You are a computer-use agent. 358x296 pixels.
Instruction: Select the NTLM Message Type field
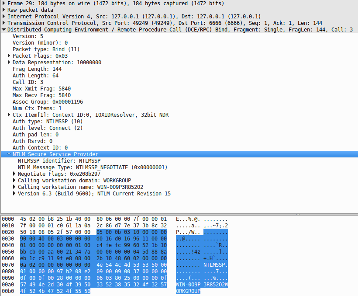pos(92,167)
